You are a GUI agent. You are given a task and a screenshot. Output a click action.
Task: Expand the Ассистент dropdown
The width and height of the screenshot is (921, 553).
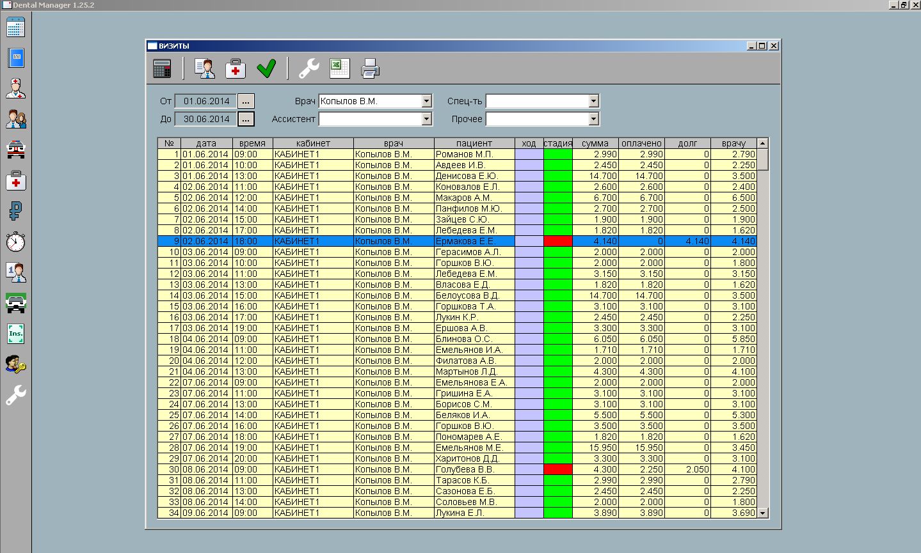point(427,119)
